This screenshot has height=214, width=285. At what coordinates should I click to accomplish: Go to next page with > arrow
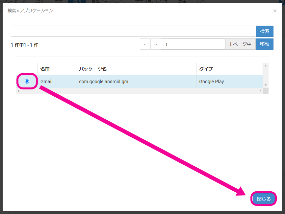[156, 44]
